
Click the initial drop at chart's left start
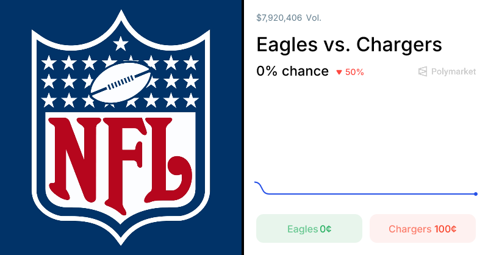(262, 187)
